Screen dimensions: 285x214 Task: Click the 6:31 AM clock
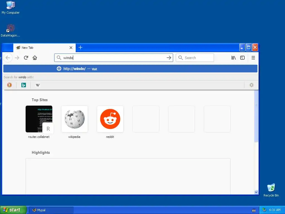tap(275, 210)
